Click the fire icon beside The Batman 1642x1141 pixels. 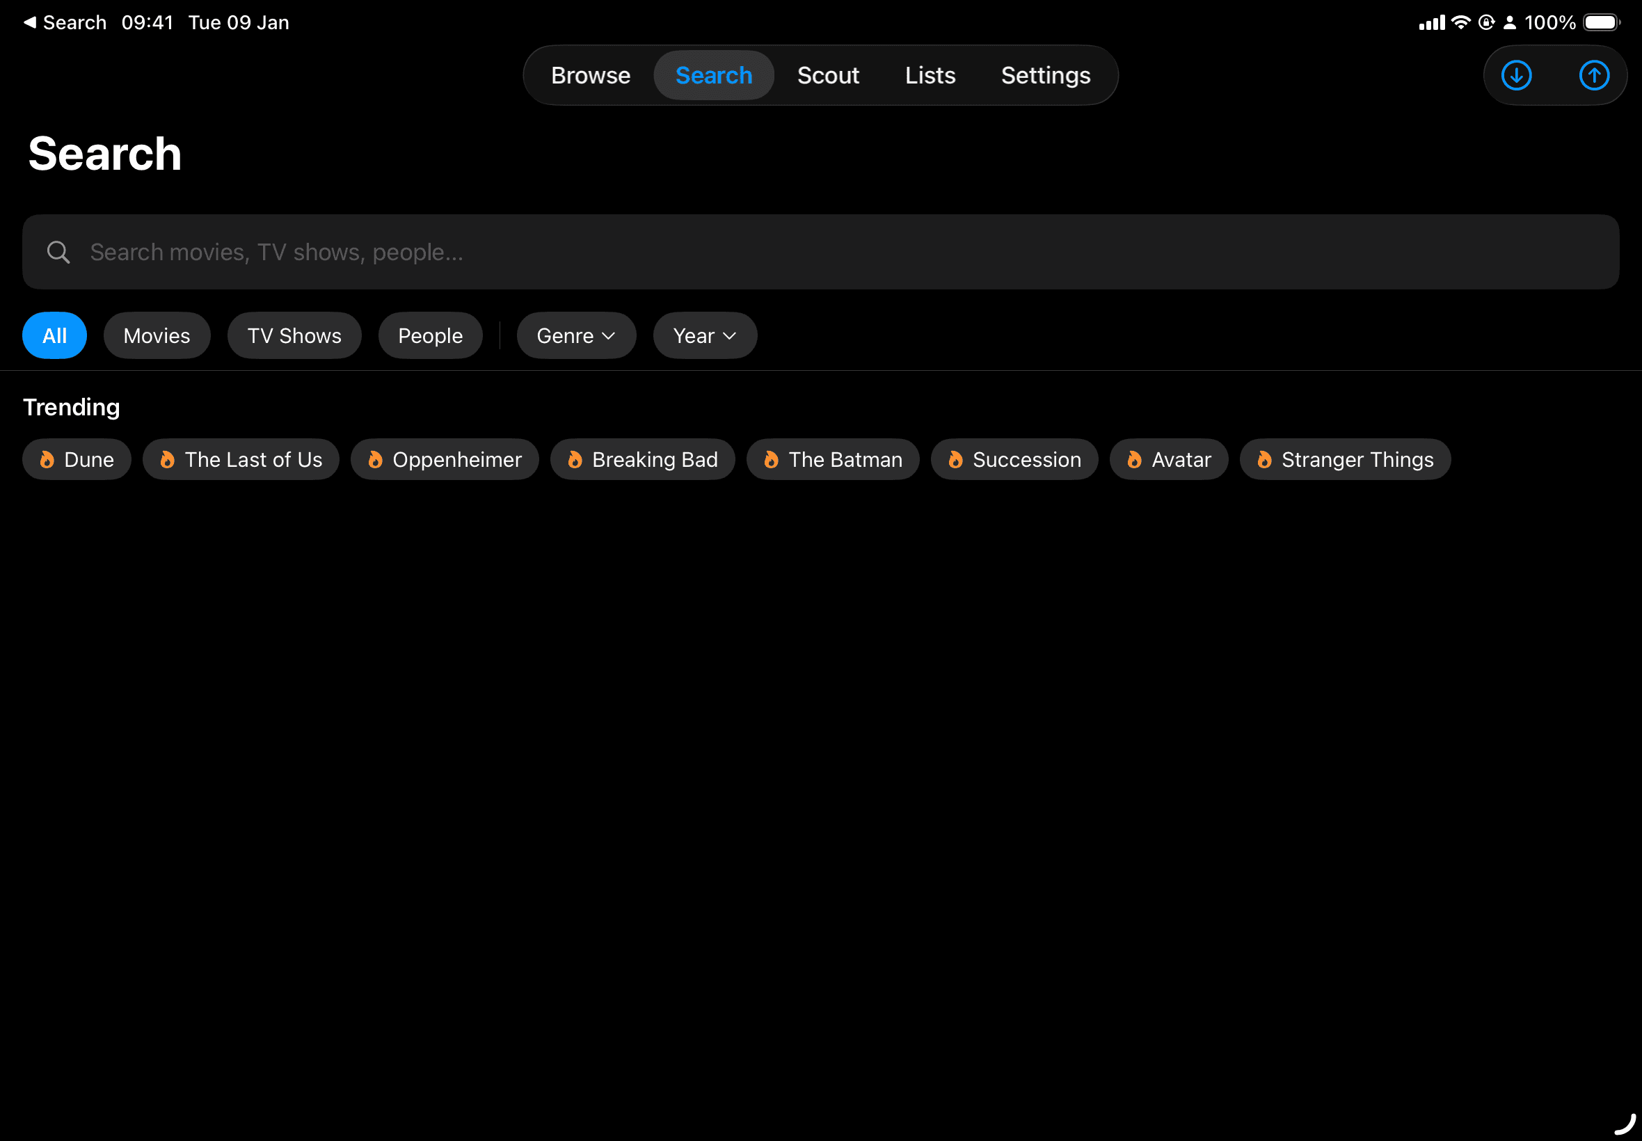pyautogui.click(x=772, y=460)
